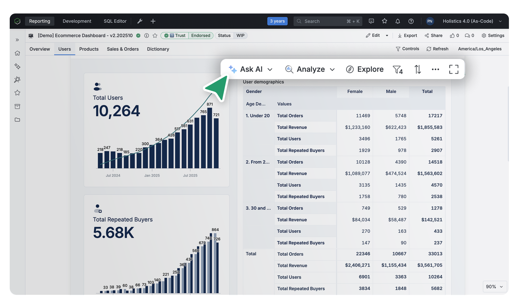
Task: Click the notifications bell icon
Action: (398, 21)
